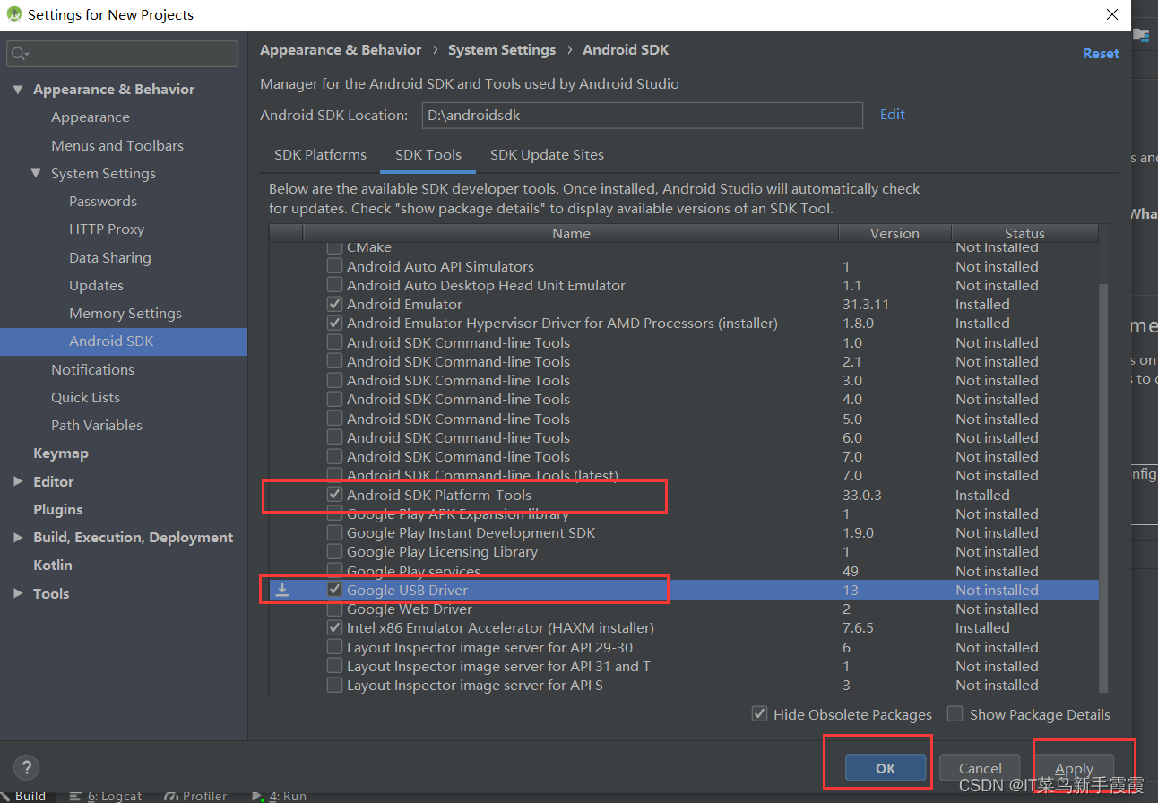Check Android Auto Desktop Head Unit Emulator
Image resolution: width=1158 pixels, height=803 pixels.
coord(334,285)
